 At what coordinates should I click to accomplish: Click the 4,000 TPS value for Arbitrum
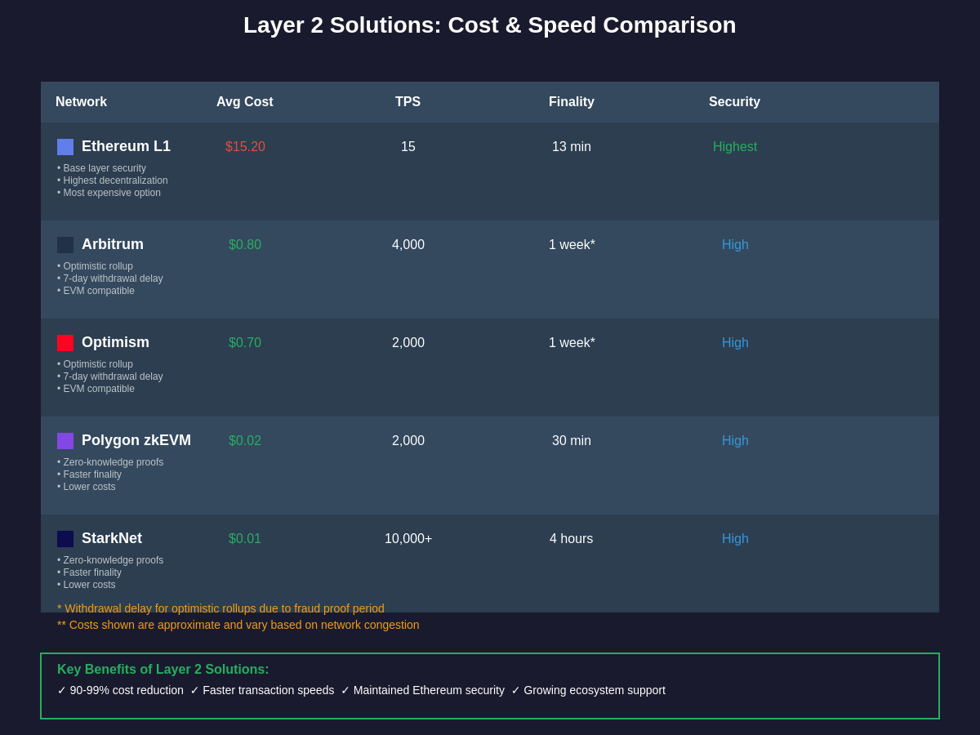click(408, 245)
